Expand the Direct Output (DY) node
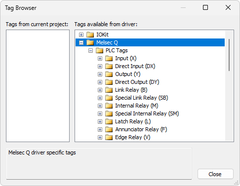The width and height of the screenshot is (240, 186). tap(100, 82)
